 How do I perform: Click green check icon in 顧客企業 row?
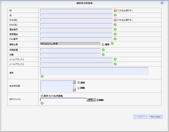(x=112, y=44)
